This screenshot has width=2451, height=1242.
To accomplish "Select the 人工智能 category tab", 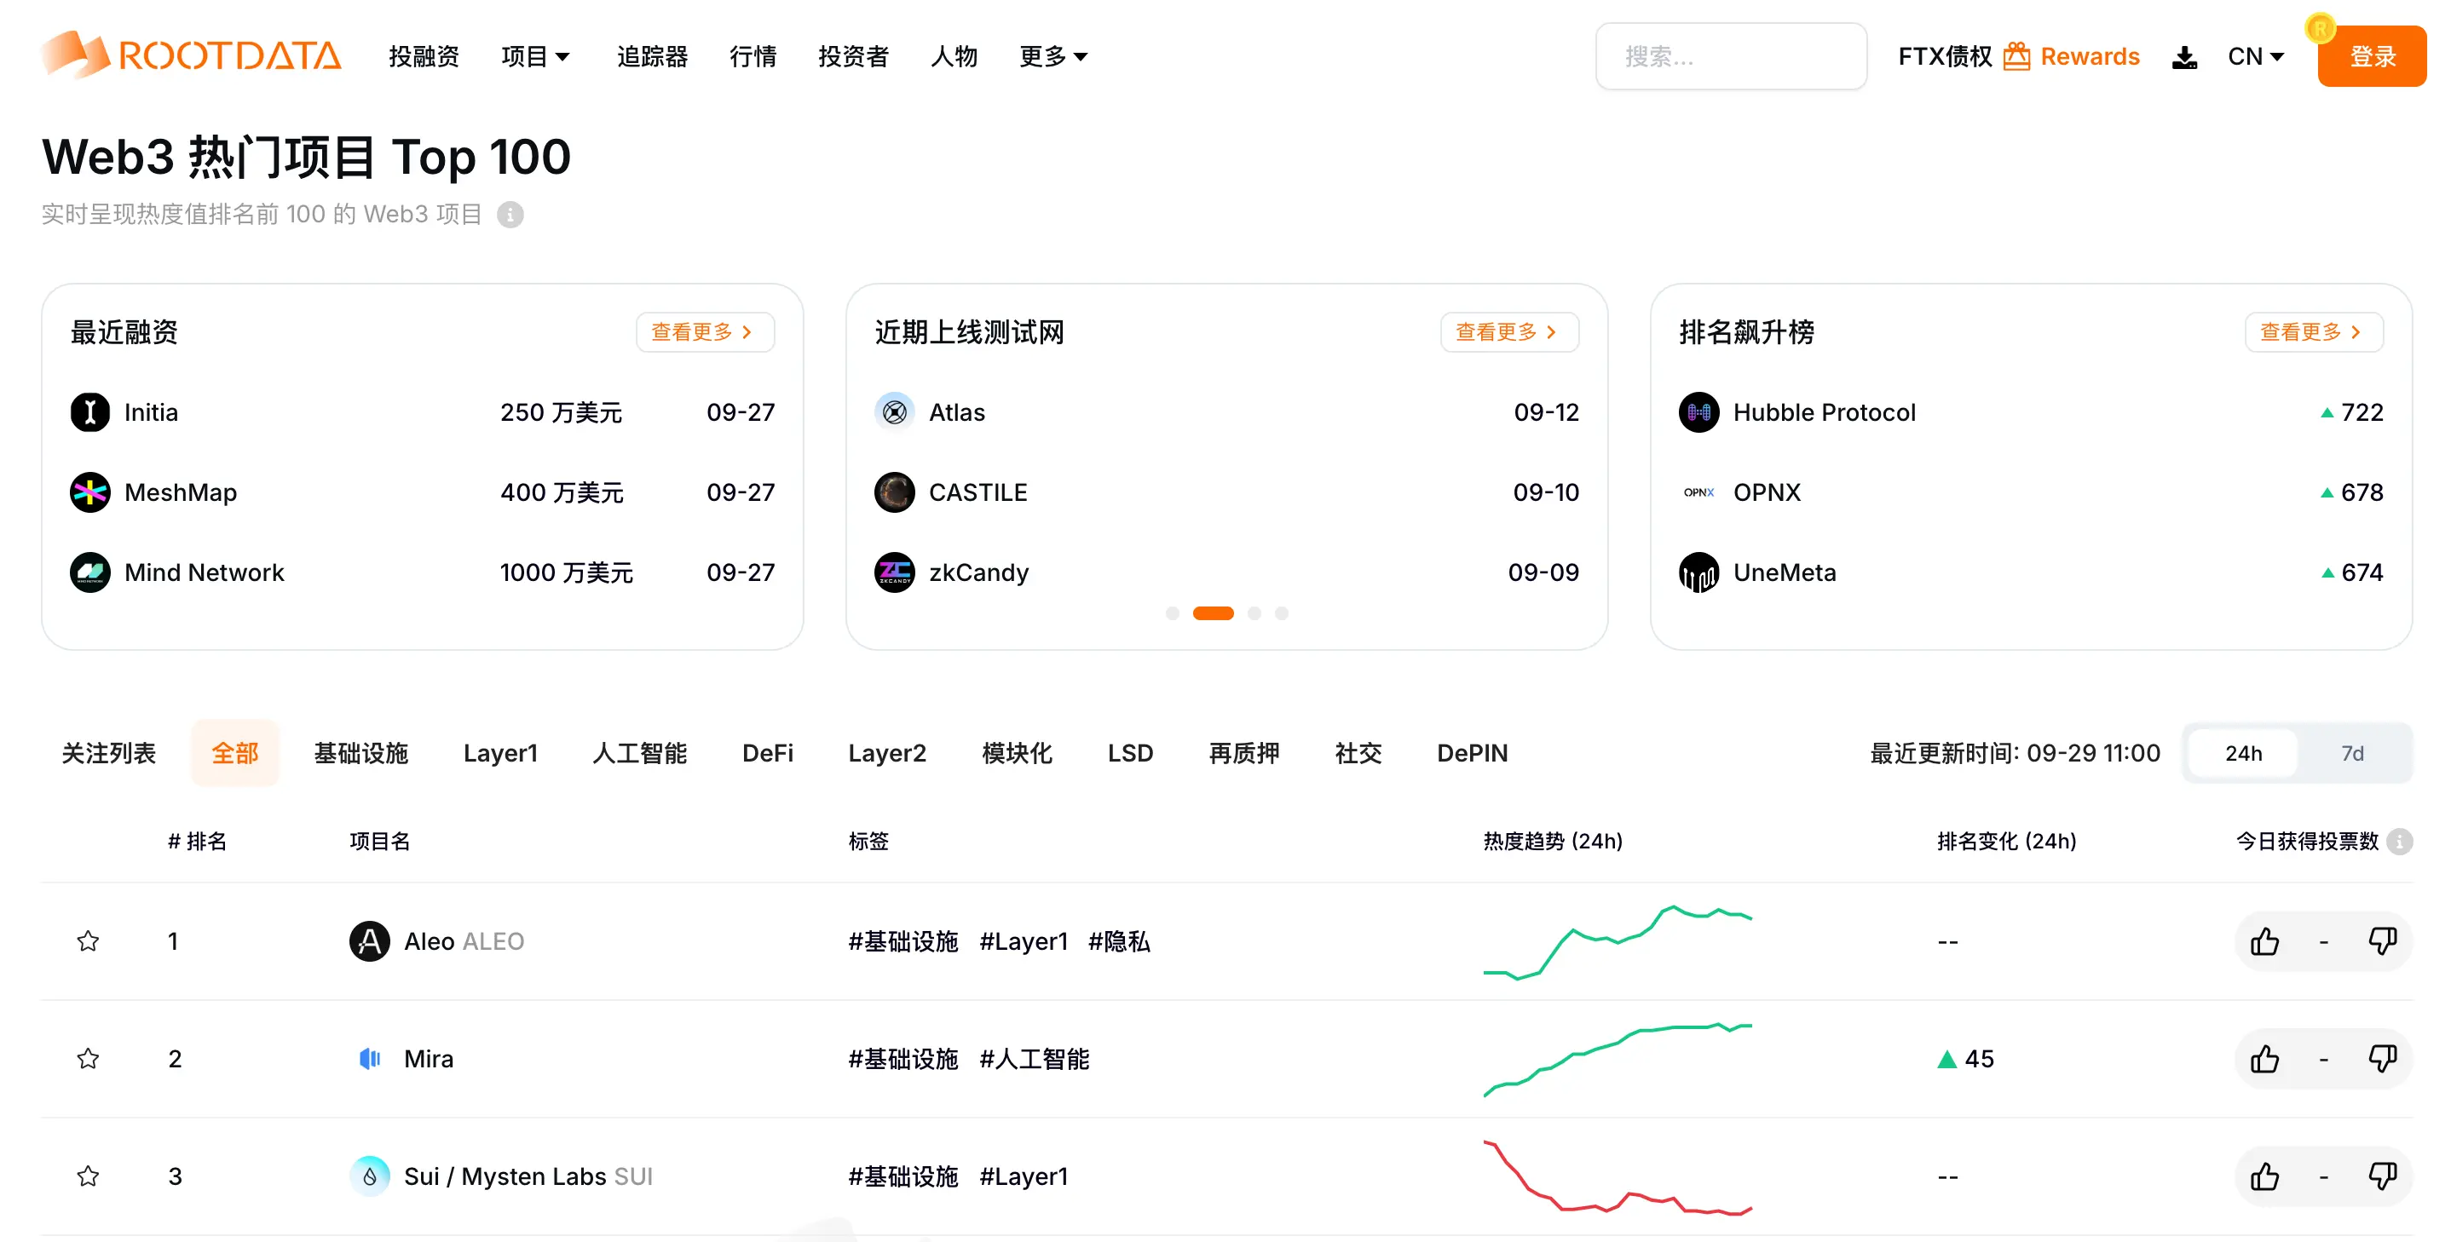I will (639, 753).
